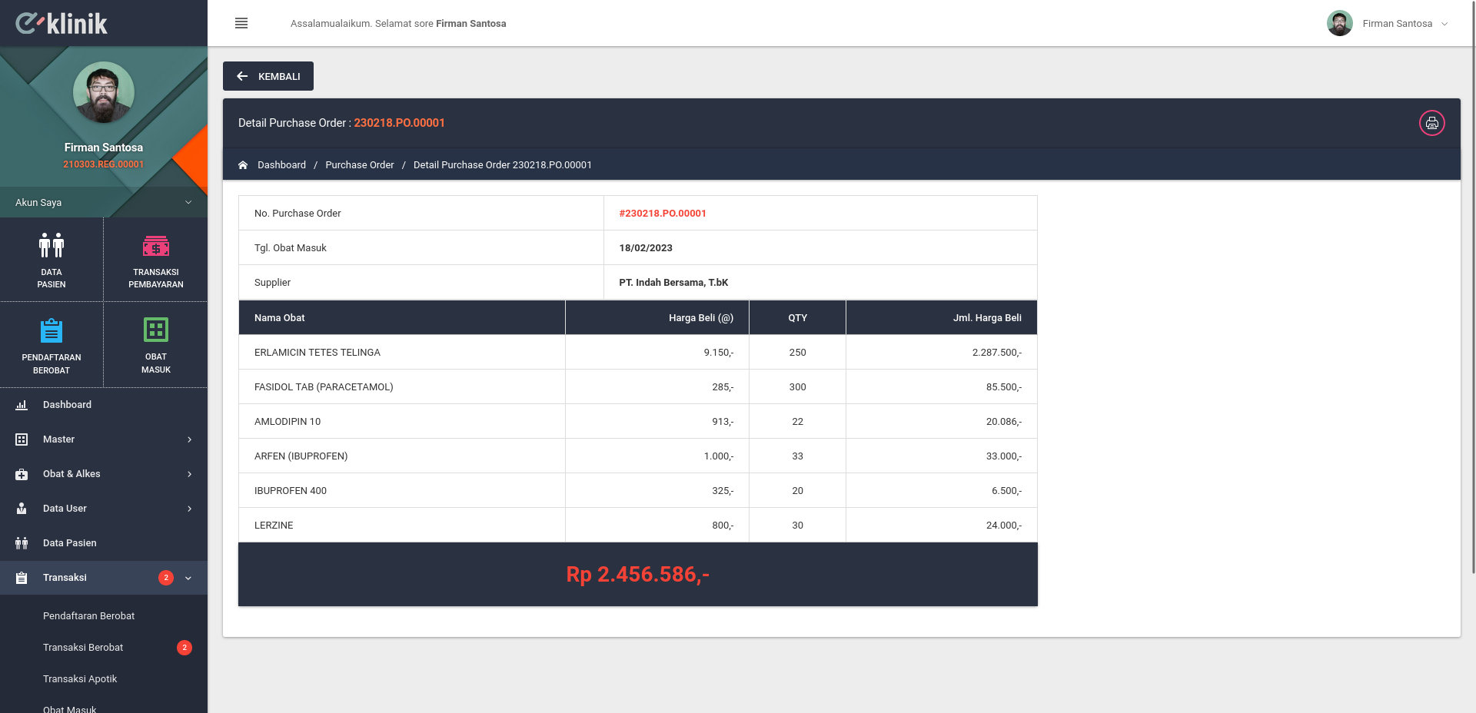Click Firman Santosa sidebar profile photo
Screen dimensions: 1476x713
104,92
